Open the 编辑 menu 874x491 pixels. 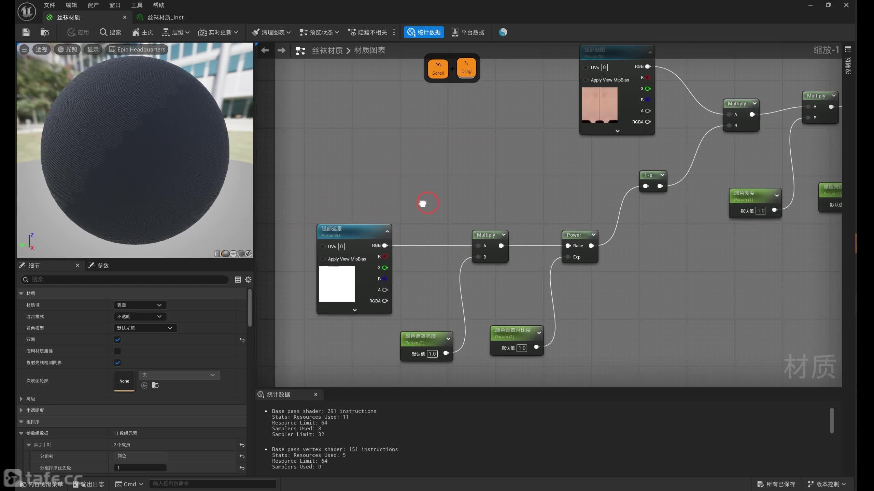pos(71,5)
